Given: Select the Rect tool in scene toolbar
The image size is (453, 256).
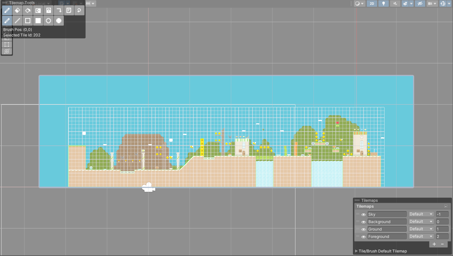Looking at the screenshot, I should 7,44.
